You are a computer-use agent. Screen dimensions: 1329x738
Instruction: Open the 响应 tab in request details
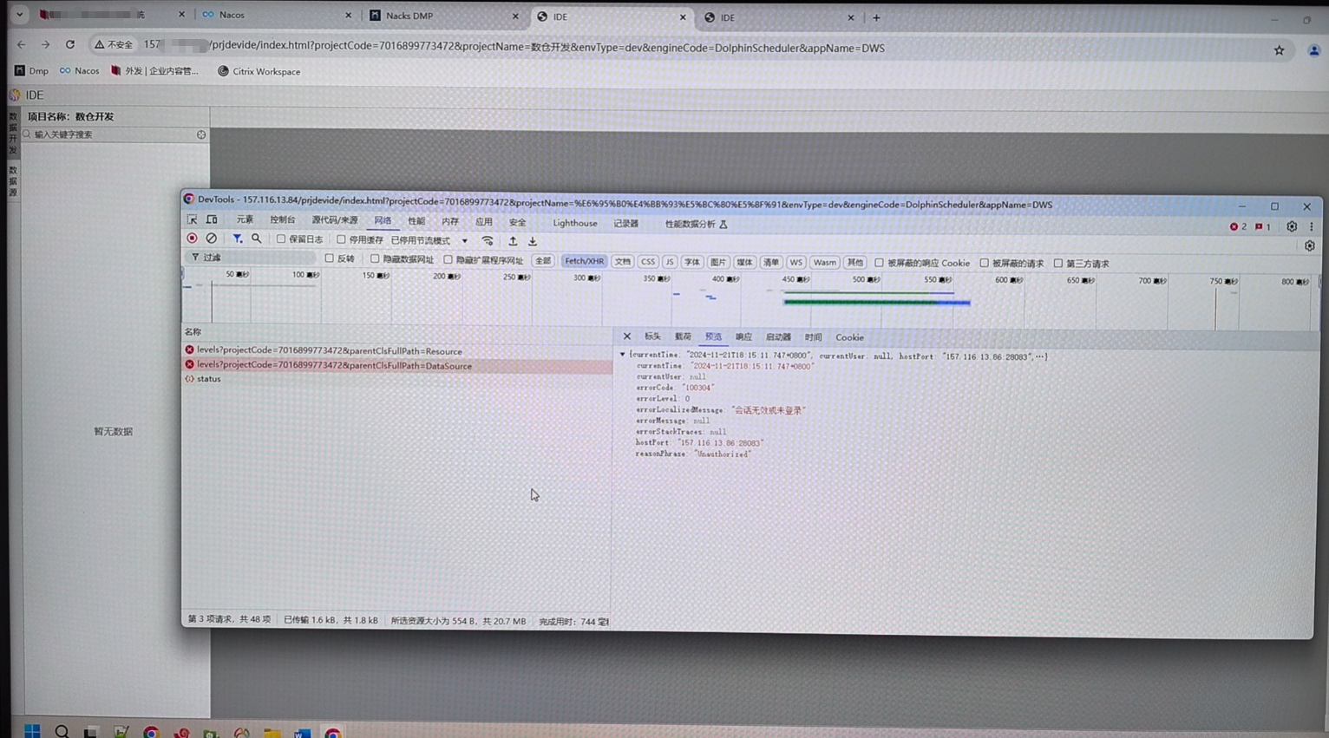pyautogui.click(x=743, y=337)
